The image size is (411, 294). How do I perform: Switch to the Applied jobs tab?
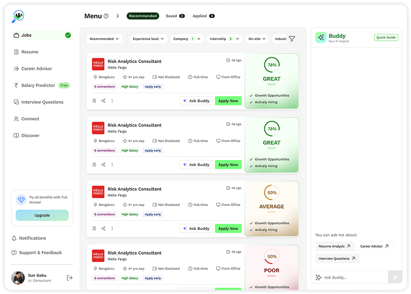(203, 16)
